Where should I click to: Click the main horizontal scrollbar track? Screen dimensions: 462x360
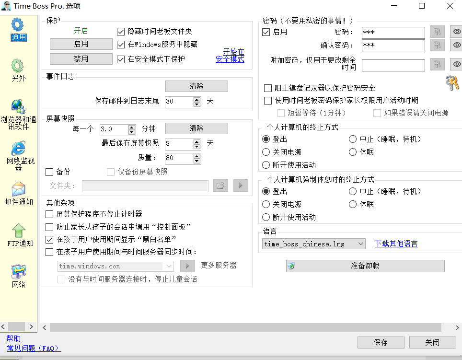pyautogui.click(x=245, y=327)
